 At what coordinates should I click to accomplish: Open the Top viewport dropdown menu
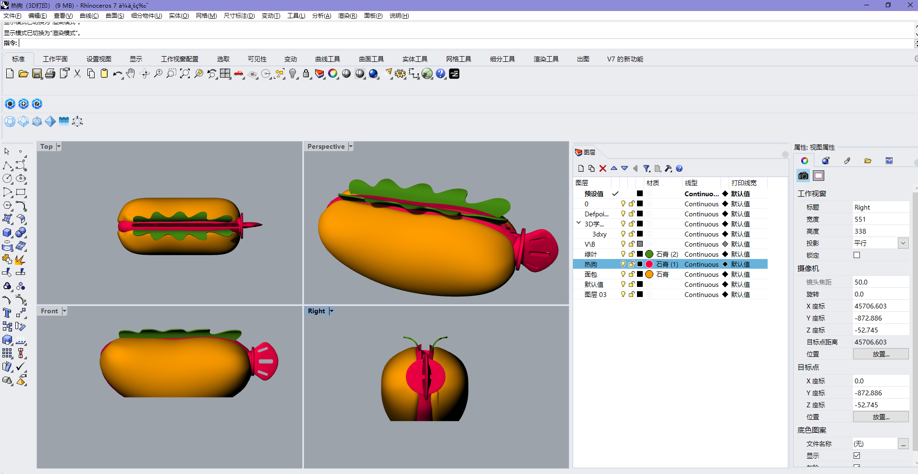pyautogui.click(x=59, y=146)
